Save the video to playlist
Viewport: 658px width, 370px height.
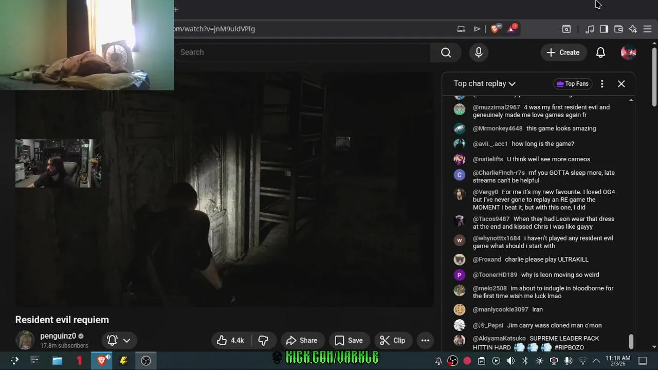pos(349,340)
